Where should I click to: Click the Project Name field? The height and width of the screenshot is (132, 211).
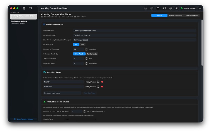(135, 31)
